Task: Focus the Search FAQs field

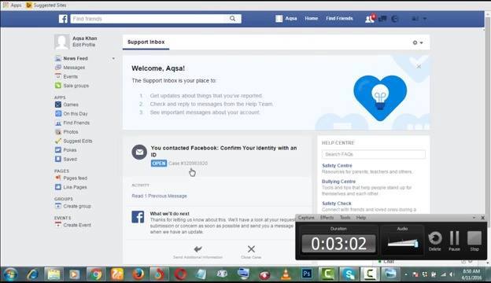Action: pos(374,154)
